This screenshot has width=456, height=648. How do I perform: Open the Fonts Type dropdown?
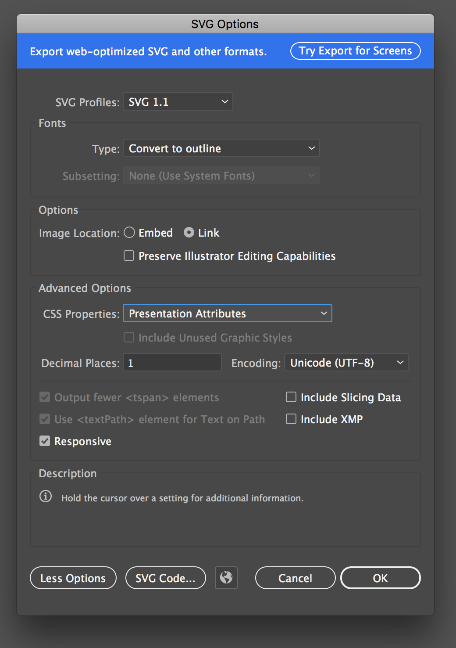click(x=221, y=148)
